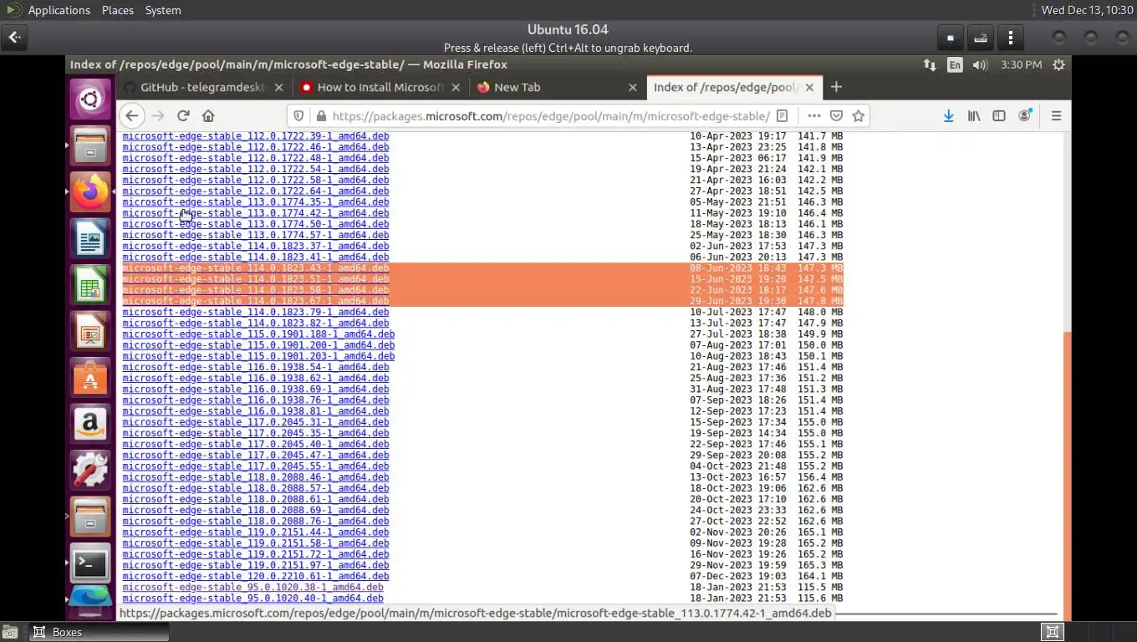This screenshot has width=1137, height=642.
Task: Open microsoft-edge-stable_118.0.2088.76 deb link
Action: pos(256,521)
